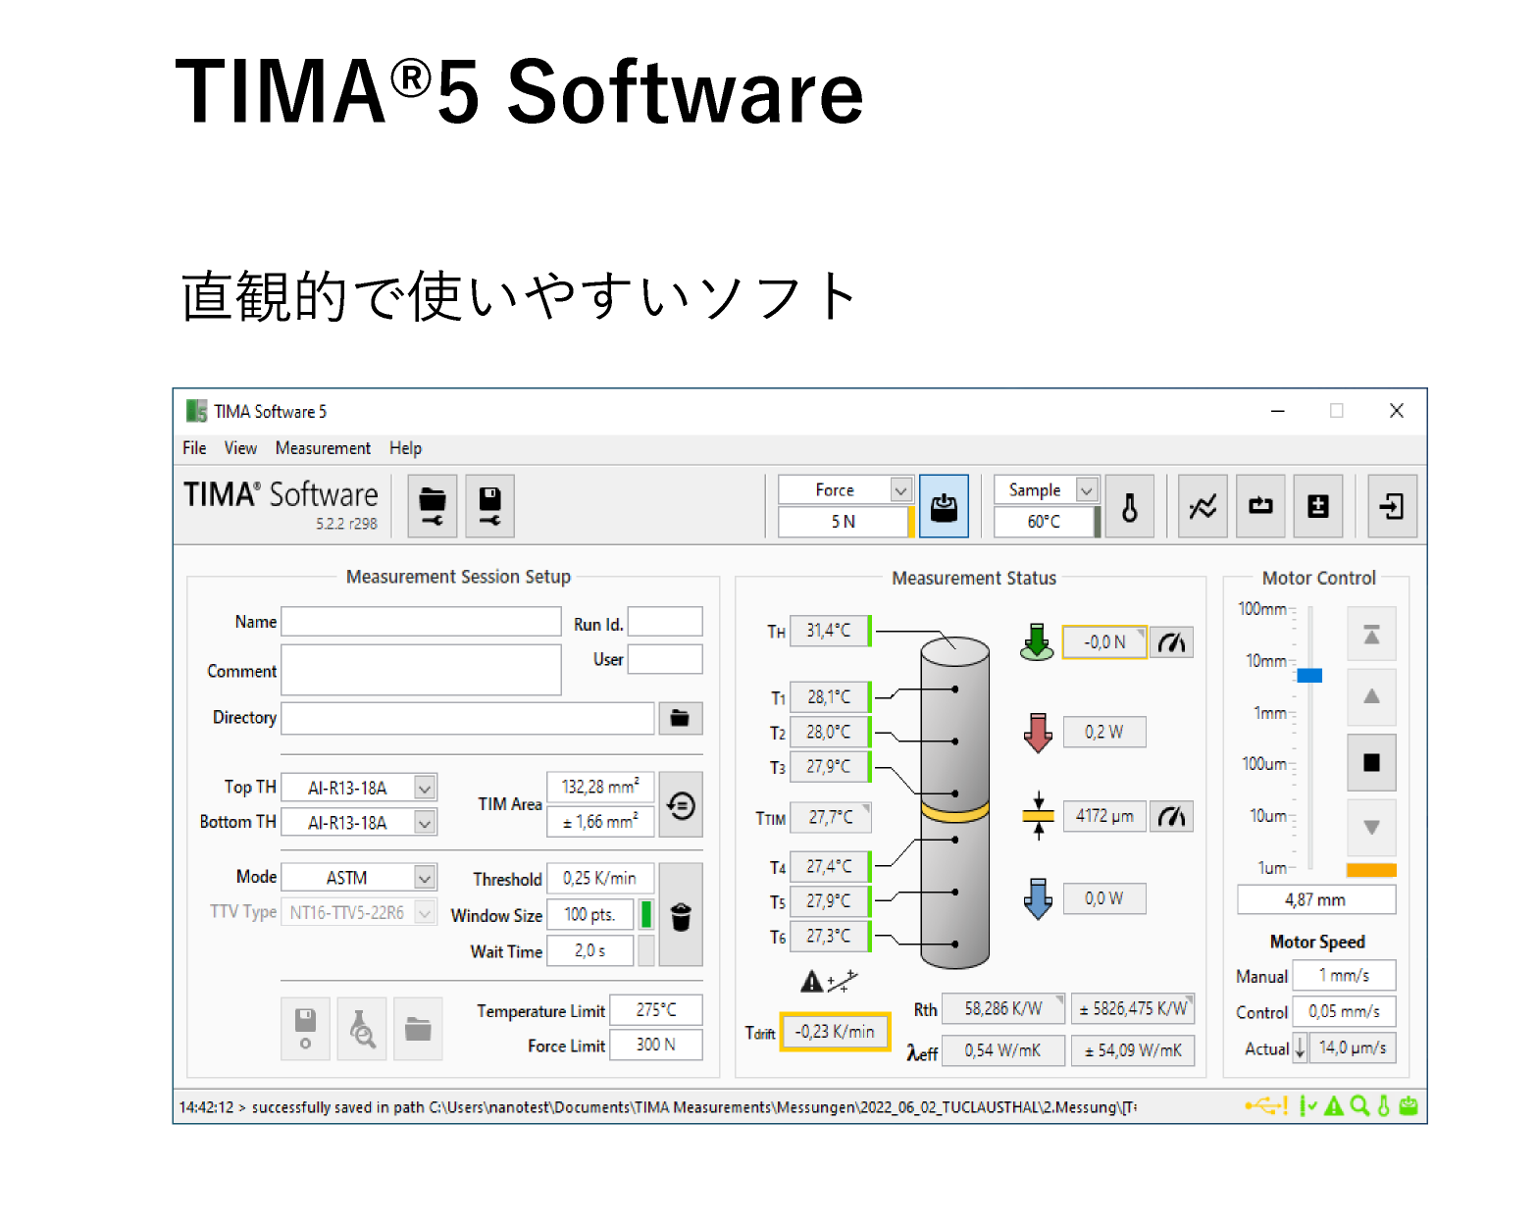The image size is (1537, 1226).
Task: Click the green magnifier icon in status bar
Action: click(x=1358, y=1105)
